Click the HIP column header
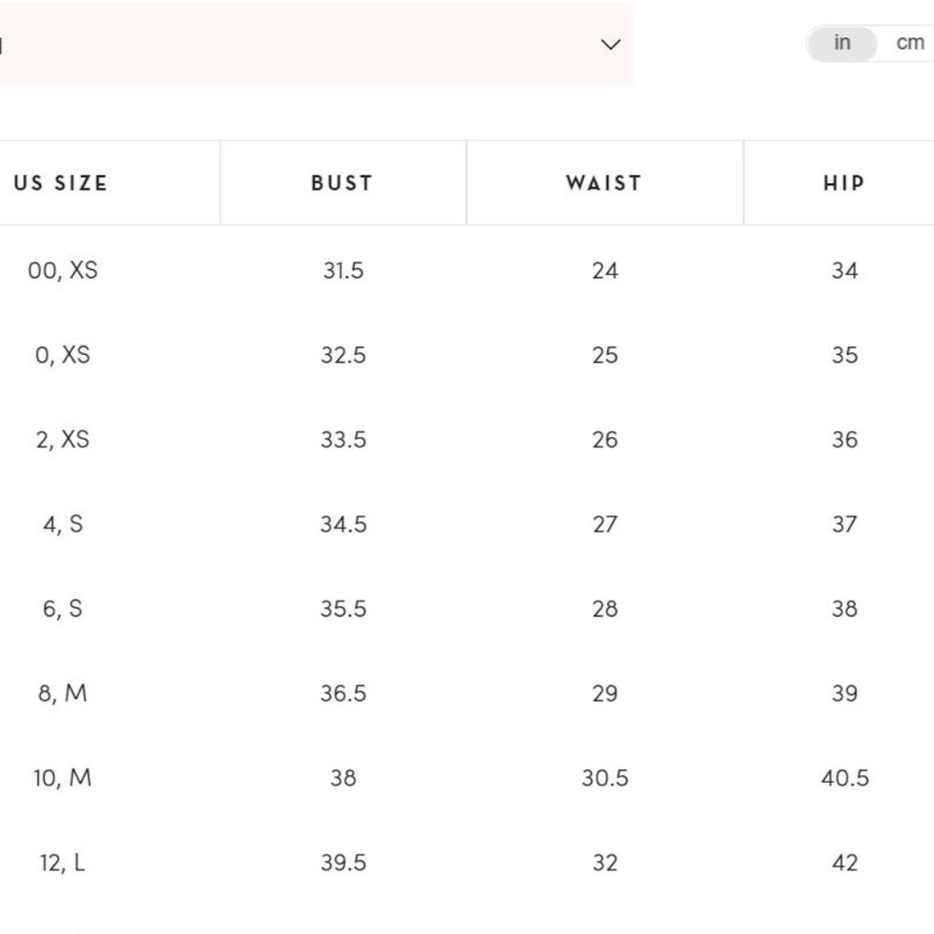This screenshot has height=934, width=934. (844, 183)
